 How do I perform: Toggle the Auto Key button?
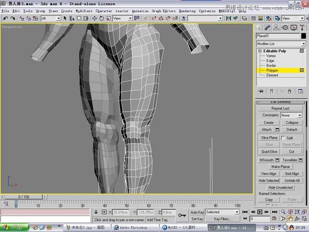click(x=197, y=212)
